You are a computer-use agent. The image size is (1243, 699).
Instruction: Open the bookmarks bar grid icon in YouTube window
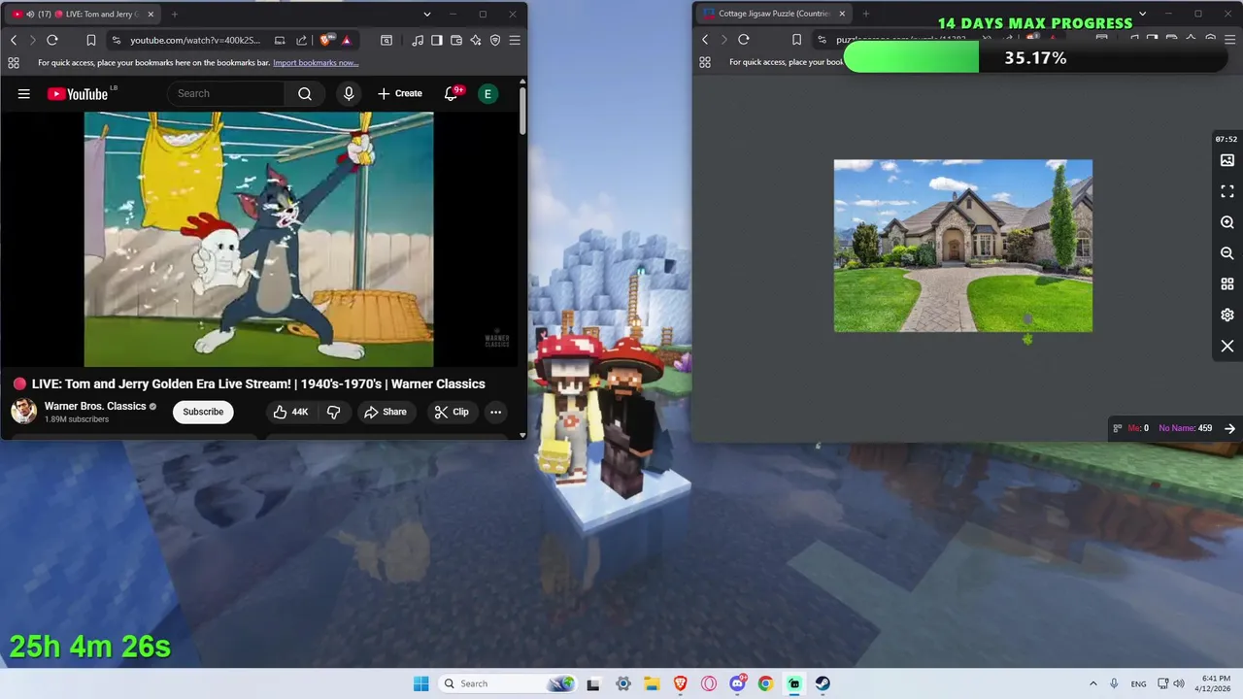[14, 63]
